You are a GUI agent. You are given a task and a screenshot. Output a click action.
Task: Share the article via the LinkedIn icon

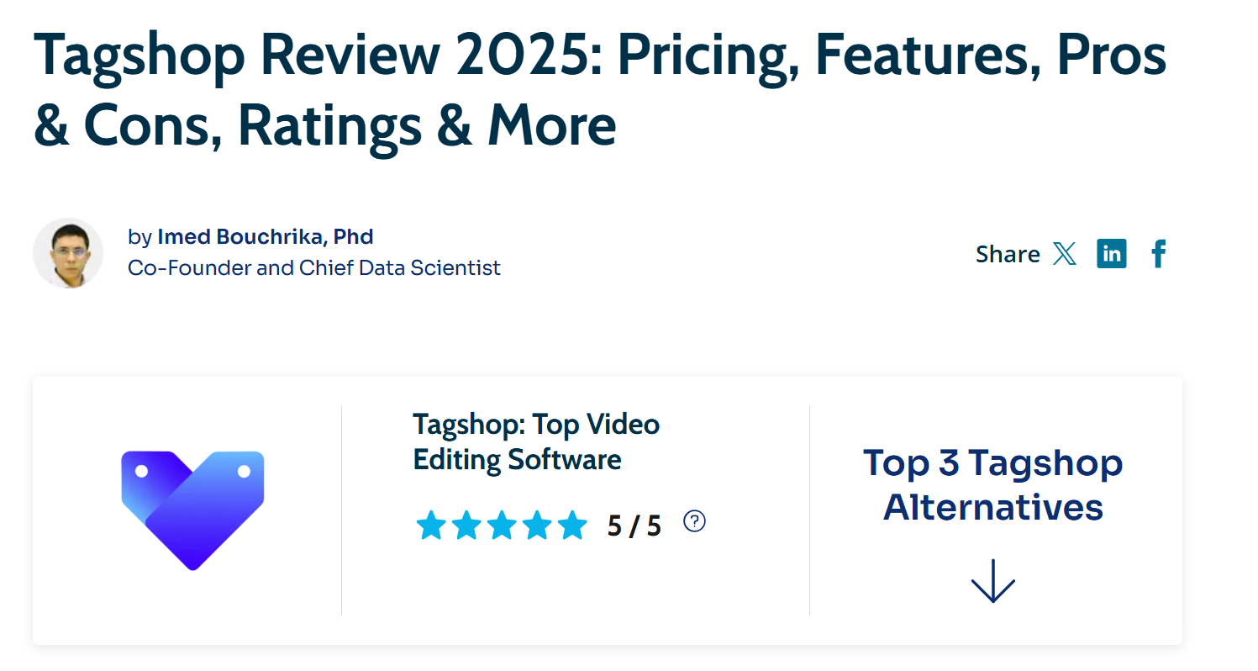click(1111, 253)
